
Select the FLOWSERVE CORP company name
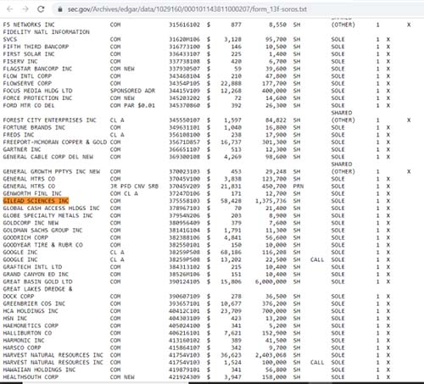[x=27, y=83]
